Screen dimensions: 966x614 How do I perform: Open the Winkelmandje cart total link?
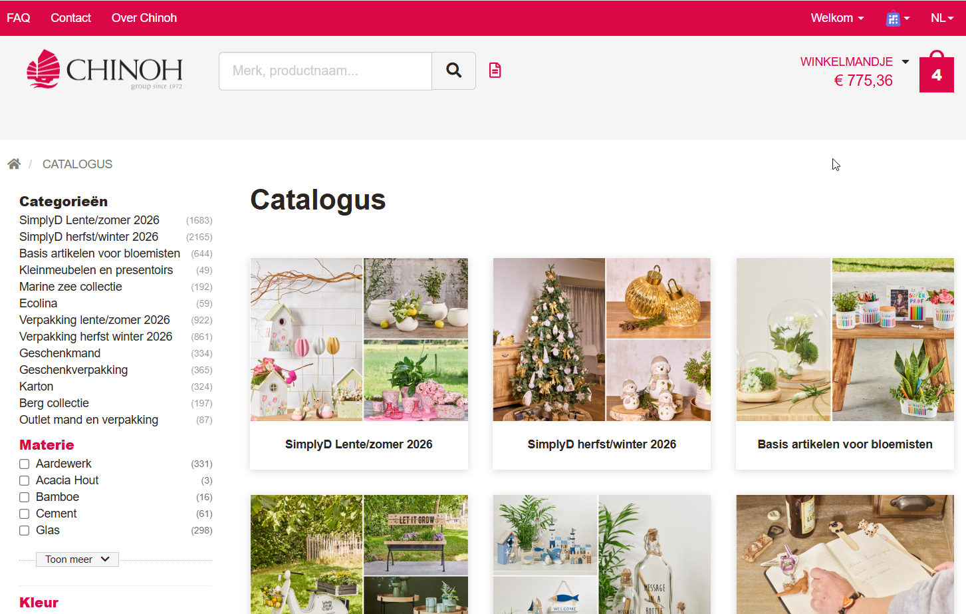[x=846, y=61]
